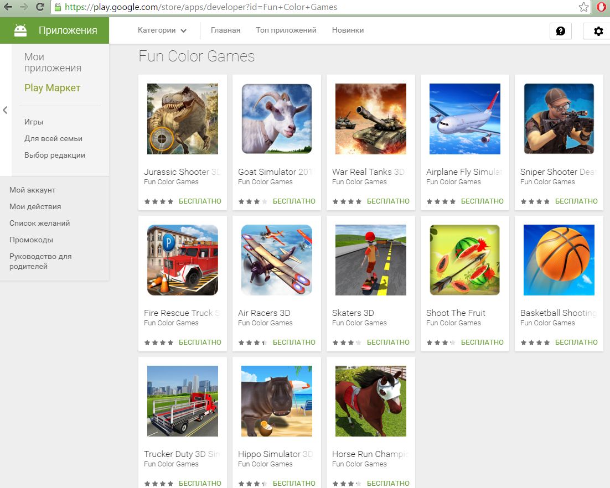
Task: Click the Список желаний link
Action: click(x=39, y=223)
